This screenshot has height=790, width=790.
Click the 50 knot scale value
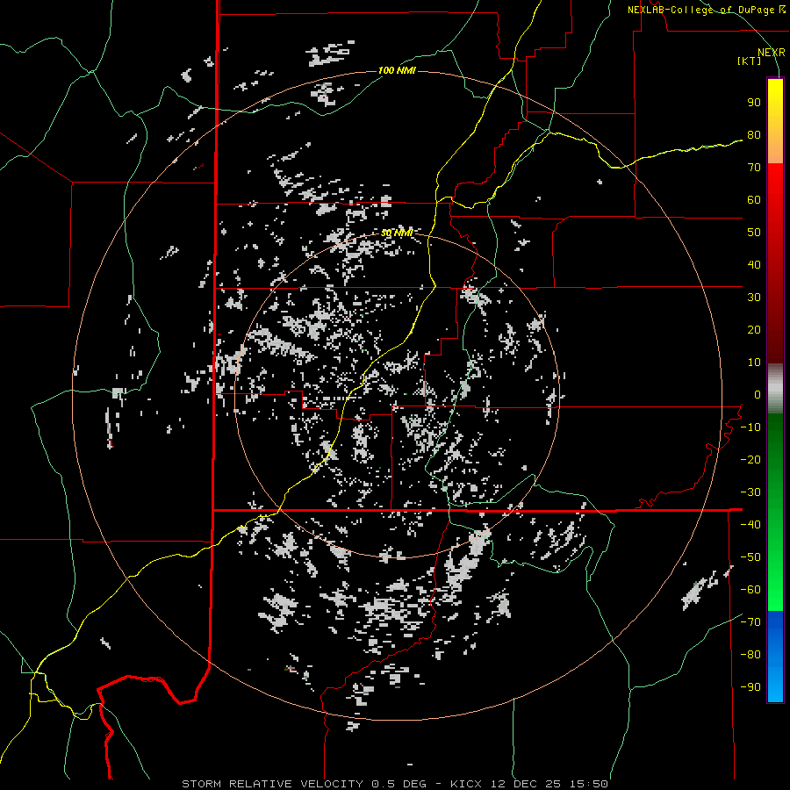pyautogui.click(x=754, y=233)
